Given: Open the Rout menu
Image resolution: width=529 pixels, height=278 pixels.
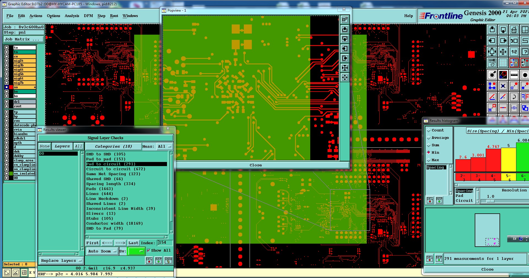Looking at the screenshot, I should (x=114, y=16).
